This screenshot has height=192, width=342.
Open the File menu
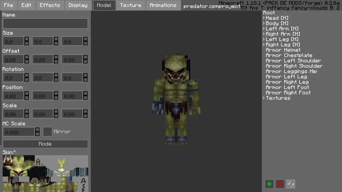9,5
